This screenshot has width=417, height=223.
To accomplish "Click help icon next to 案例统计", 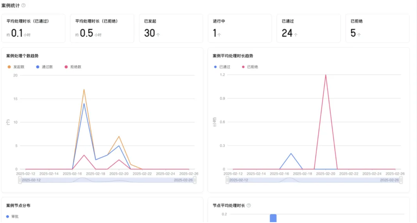I will (23, 5).
